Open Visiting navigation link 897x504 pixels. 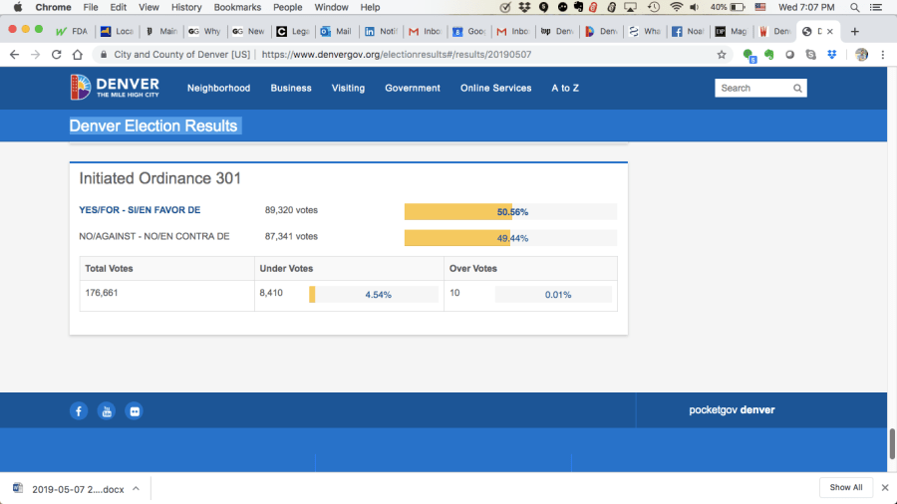[348, 88]
